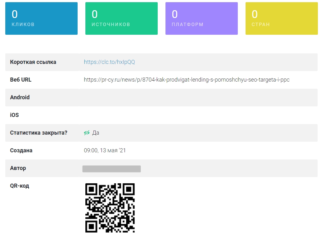
Task: Select the 'Android' row label
Action: click(20, 97)
